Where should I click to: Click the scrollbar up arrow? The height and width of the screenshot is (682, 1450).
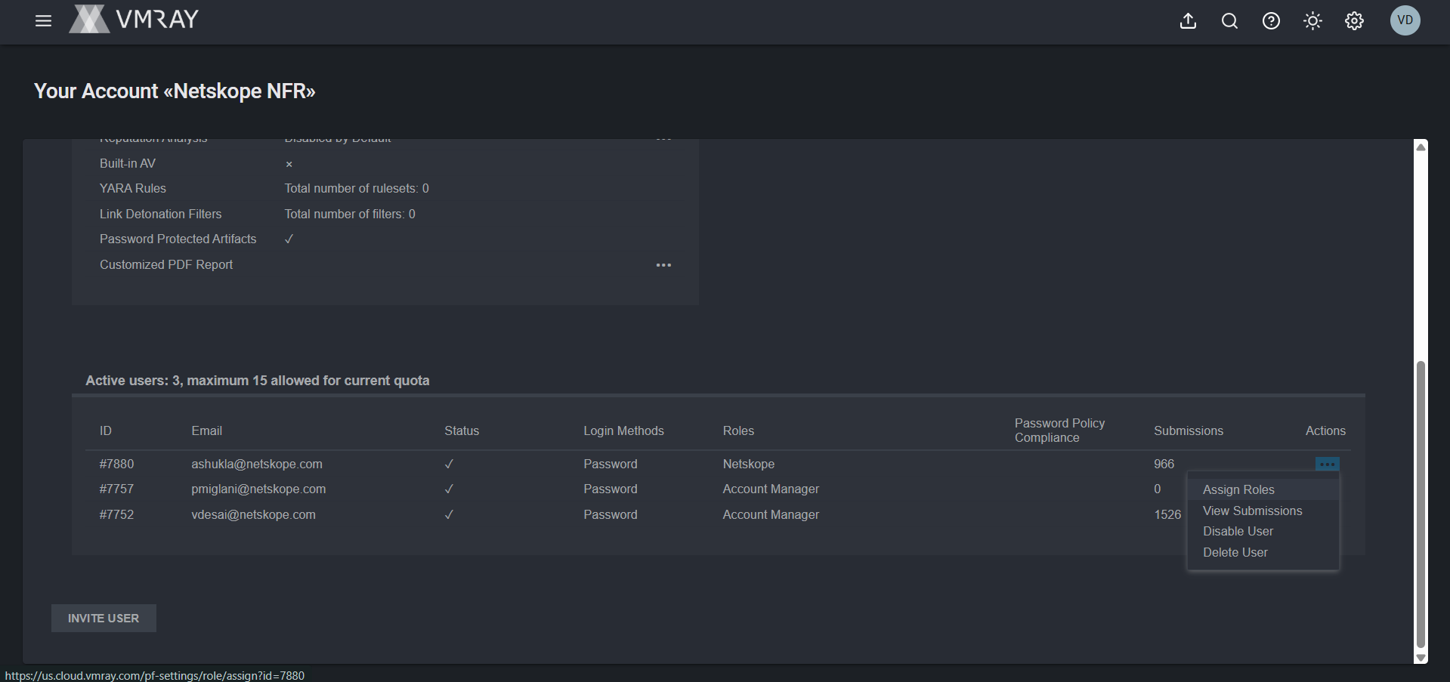[x=1421, y=147]
